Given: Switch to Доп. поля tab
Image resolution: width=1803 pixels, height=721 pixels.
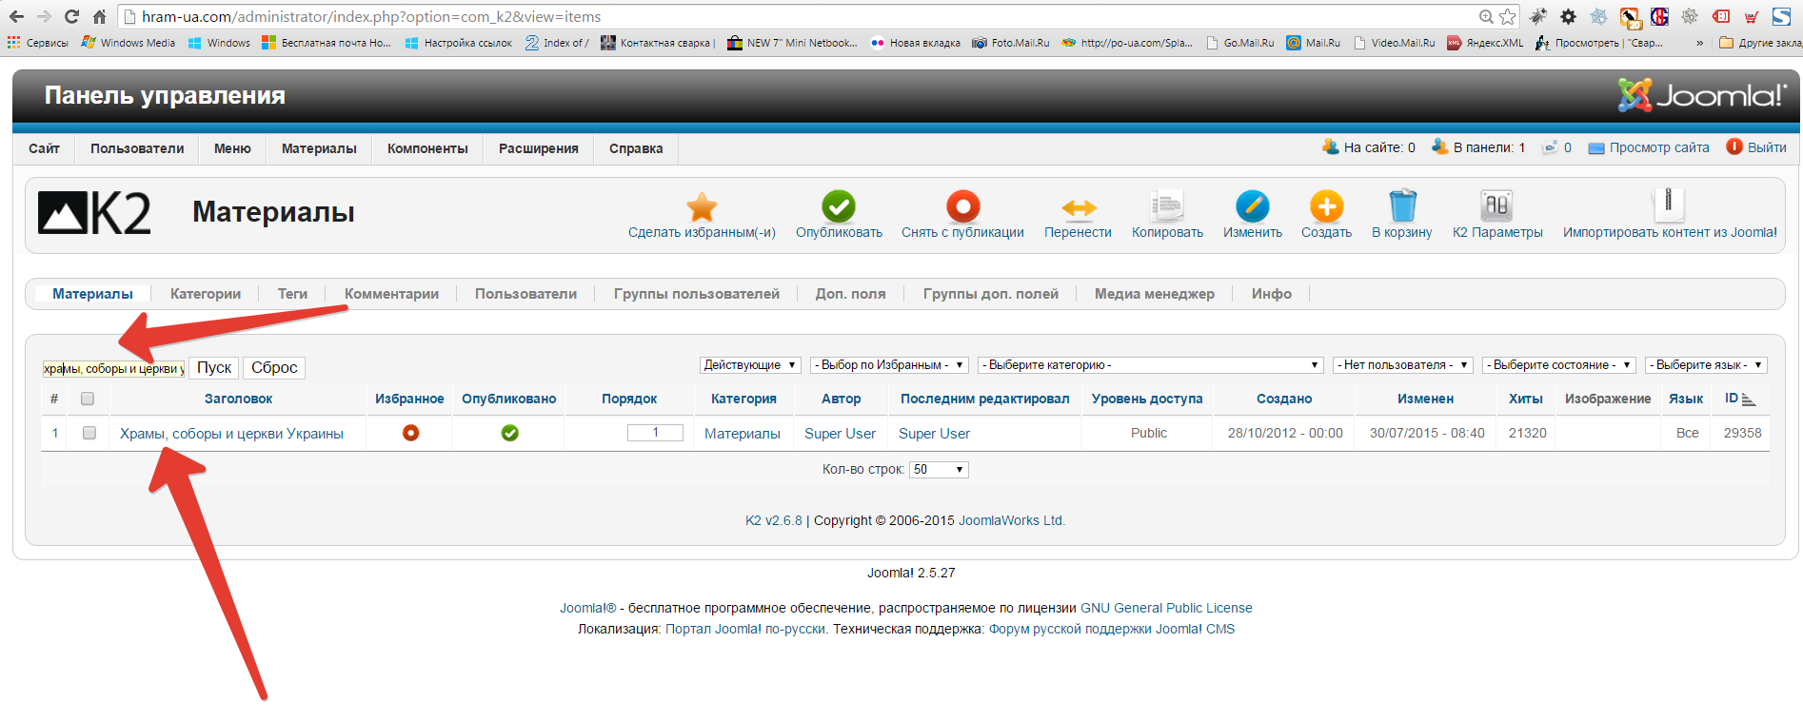Looking at the screenshot, I should click(850, 294).
